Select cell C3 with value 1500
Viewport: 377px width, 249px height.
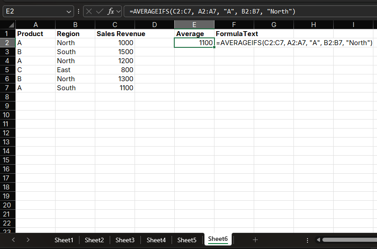(x=115, y=52)
